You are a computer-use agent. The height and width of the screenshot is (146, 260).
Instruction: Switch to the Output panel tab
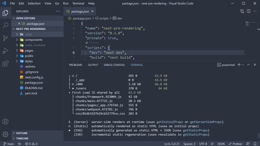click(93, 65)
